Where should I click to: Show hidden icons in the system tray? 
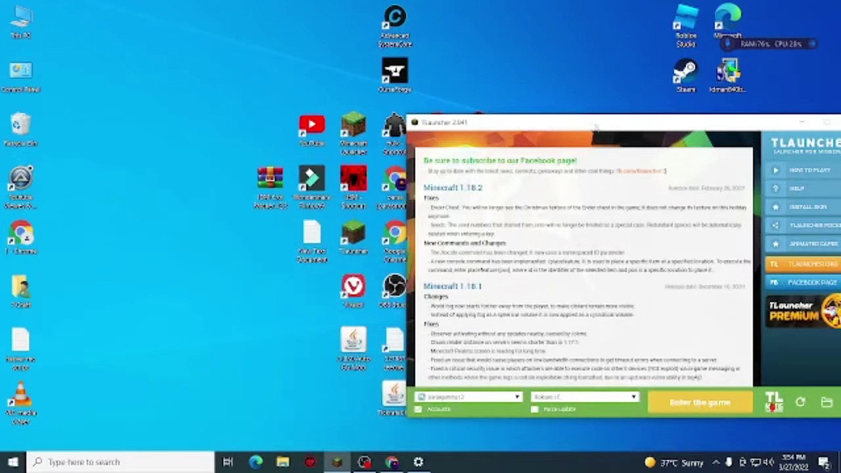tap(716, 462)
